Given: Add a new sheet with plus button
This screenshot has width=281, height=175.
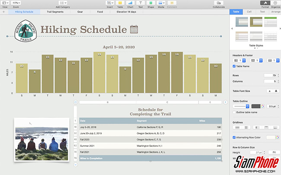Looking at the screenshot, I should click(3, 12).
